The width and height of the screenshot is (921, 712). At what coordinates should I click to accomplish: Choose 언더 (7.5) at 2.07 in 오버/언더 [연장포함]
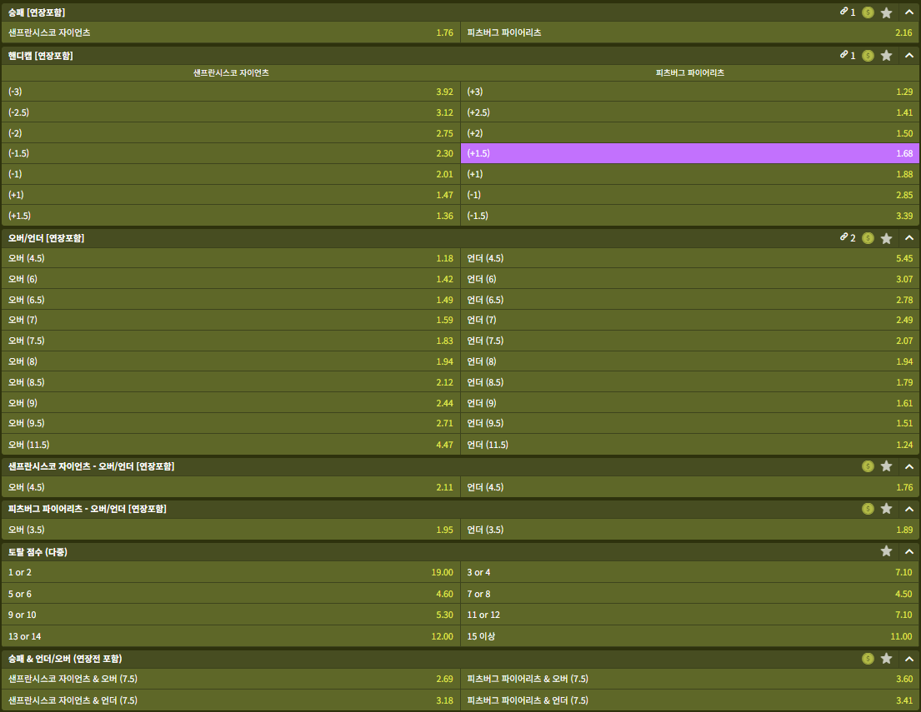coord(690,341)
